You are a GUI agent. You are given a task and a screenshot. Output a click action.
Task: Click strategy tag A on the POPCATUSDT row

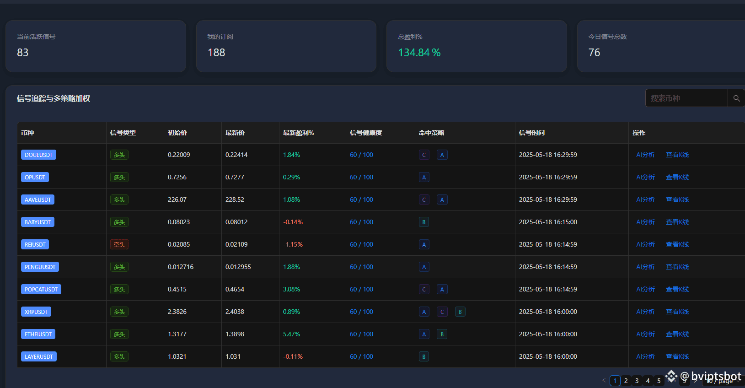(442, 290)
